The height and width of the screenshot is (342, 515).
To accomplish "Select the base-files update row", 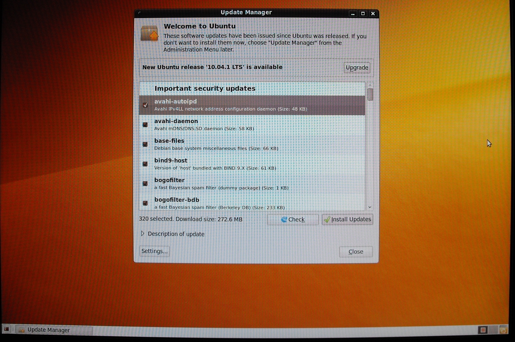I will 253,144.
